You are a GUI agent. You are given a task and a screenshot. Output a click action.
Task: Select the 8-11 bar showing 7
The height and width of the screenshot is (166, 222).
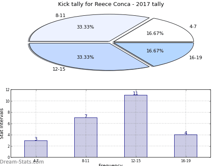point(86,137)
